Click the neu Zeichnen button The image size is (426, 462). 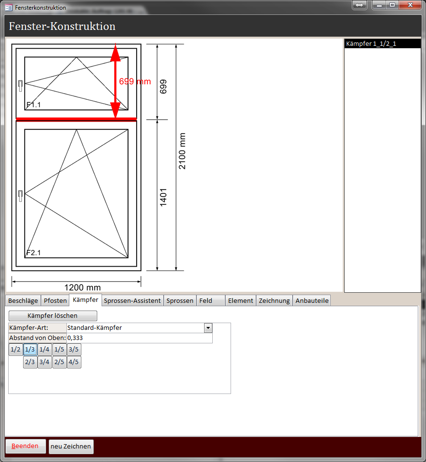coord(71,447)
